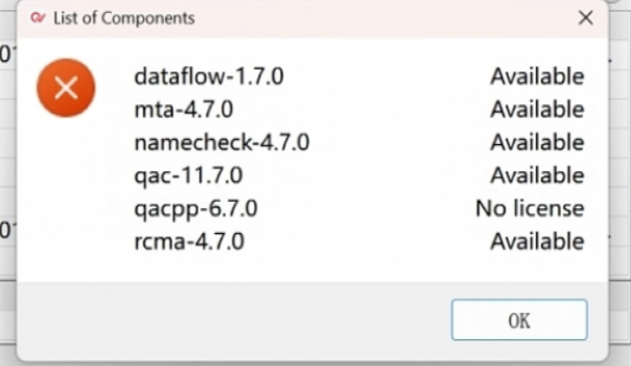Select the dataflow-1.7.0 component

(209, 77)
